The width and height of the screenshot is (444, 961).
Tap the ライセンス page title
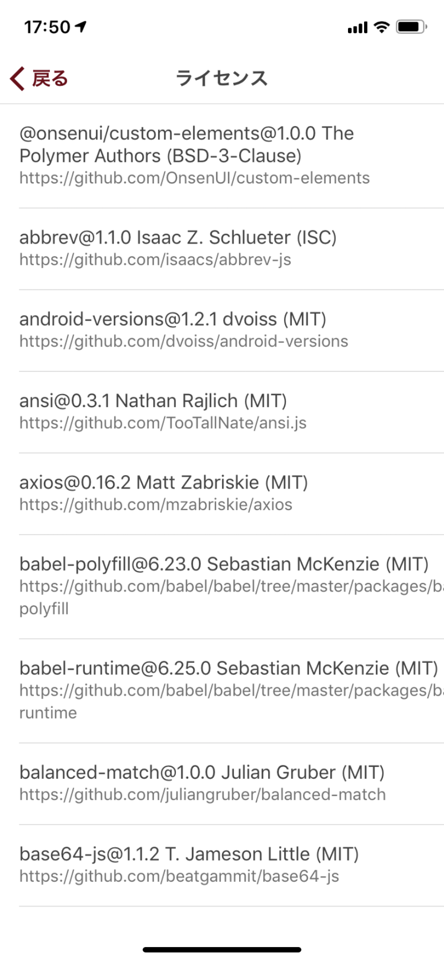(222, 78)
